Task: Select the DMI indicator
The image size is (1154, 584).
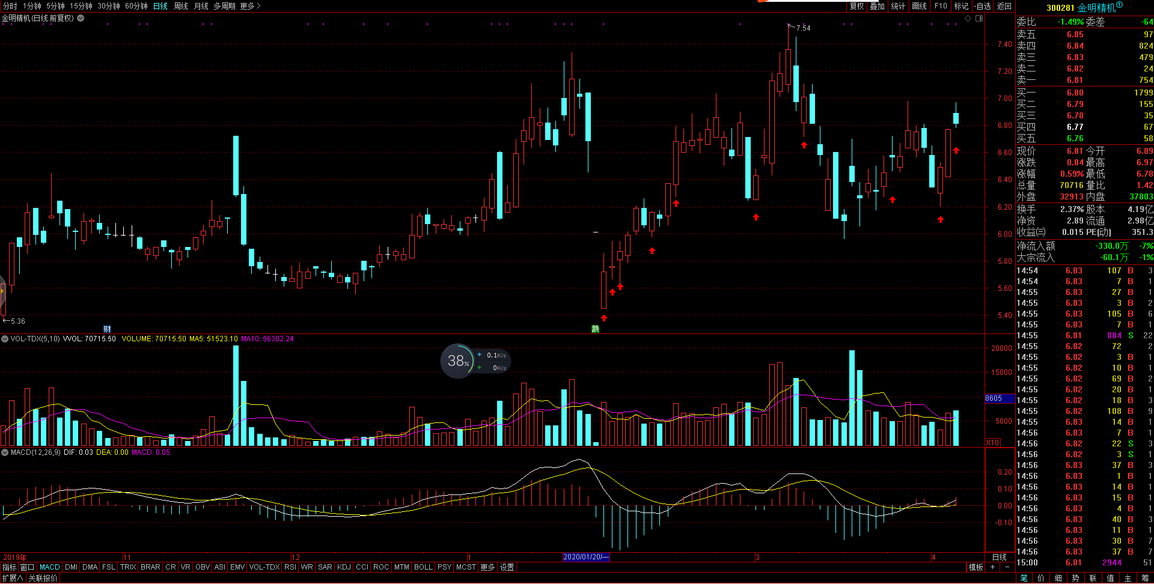Action: coord(71,567)
